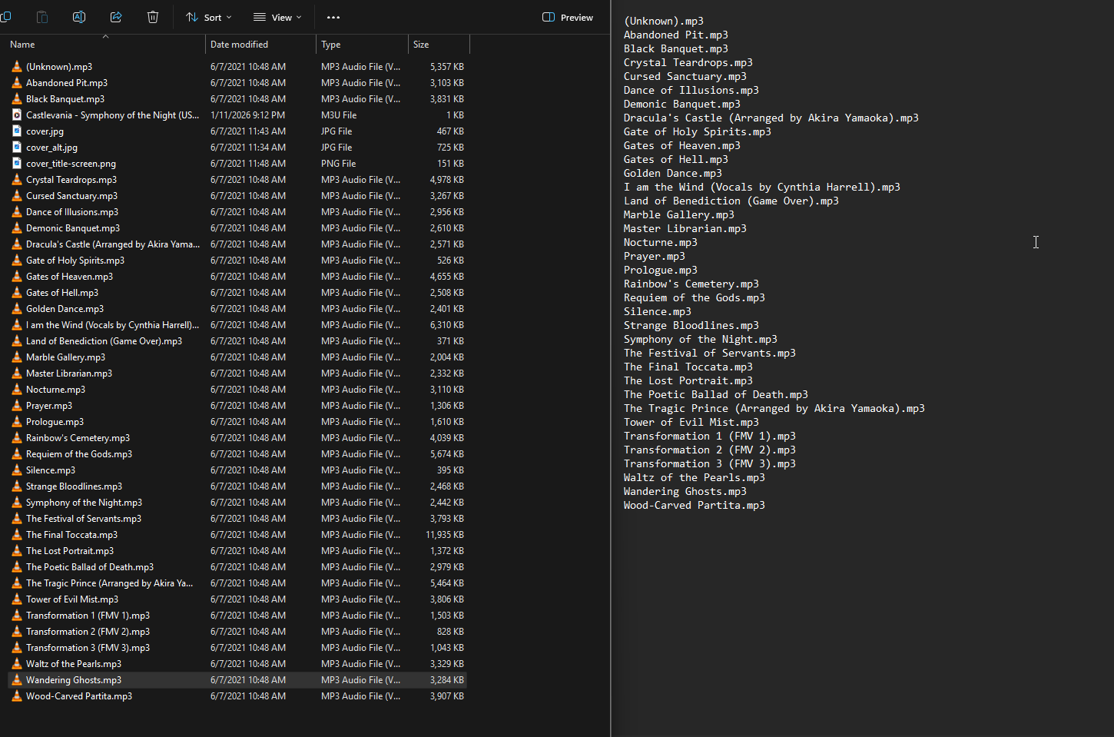Open the Sort dropdown menu
This screenshot has width=1114, height=737.
click(208, 17)
